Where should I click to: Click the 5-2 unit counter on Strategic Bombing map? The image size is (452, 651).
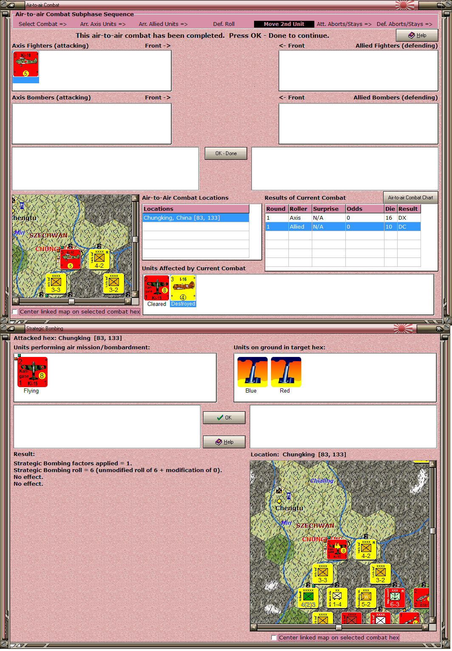[366, 598]
